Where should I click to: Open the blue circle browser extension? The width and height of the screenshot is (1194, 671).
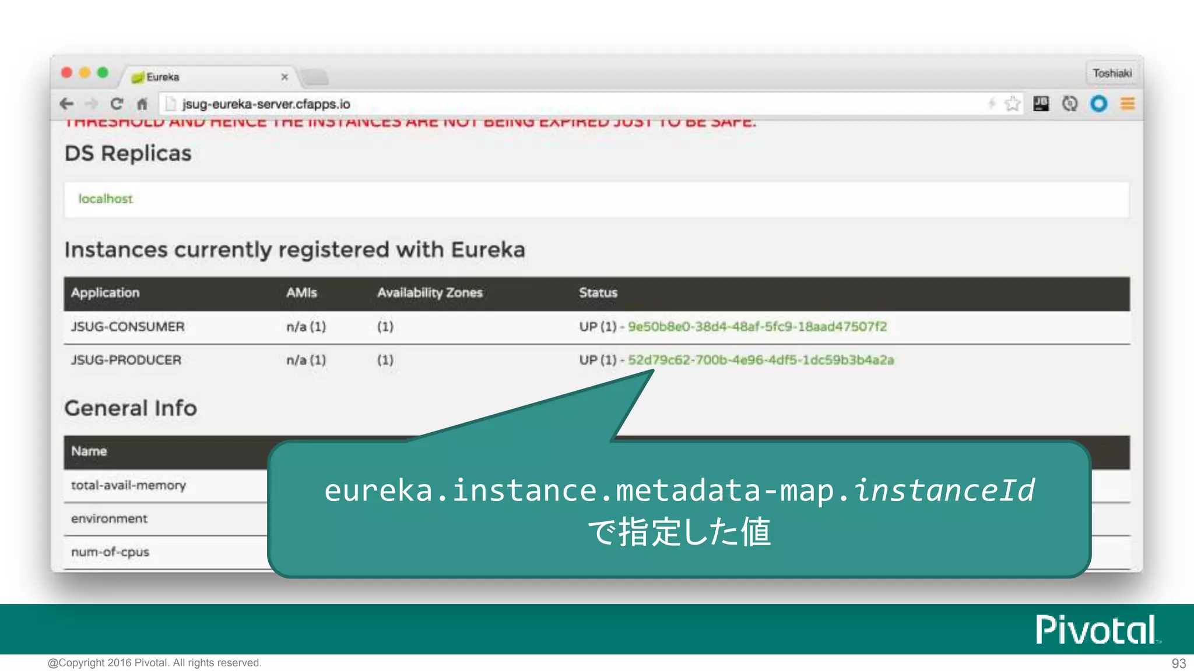pos(1099,104)
